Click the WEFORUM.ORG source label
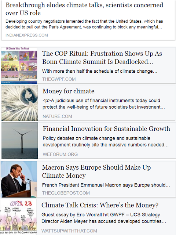Screen dimensions: 176x235 (60, 154)
